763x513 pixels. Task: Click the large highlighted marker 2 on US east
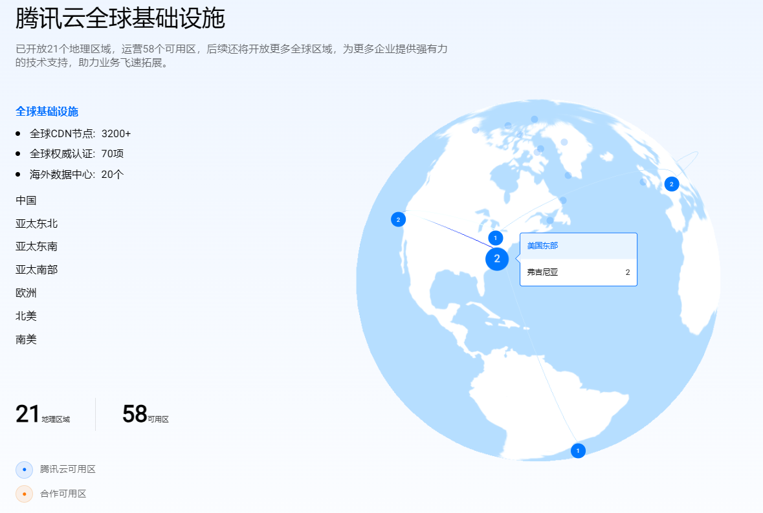(x=497, y=259)
